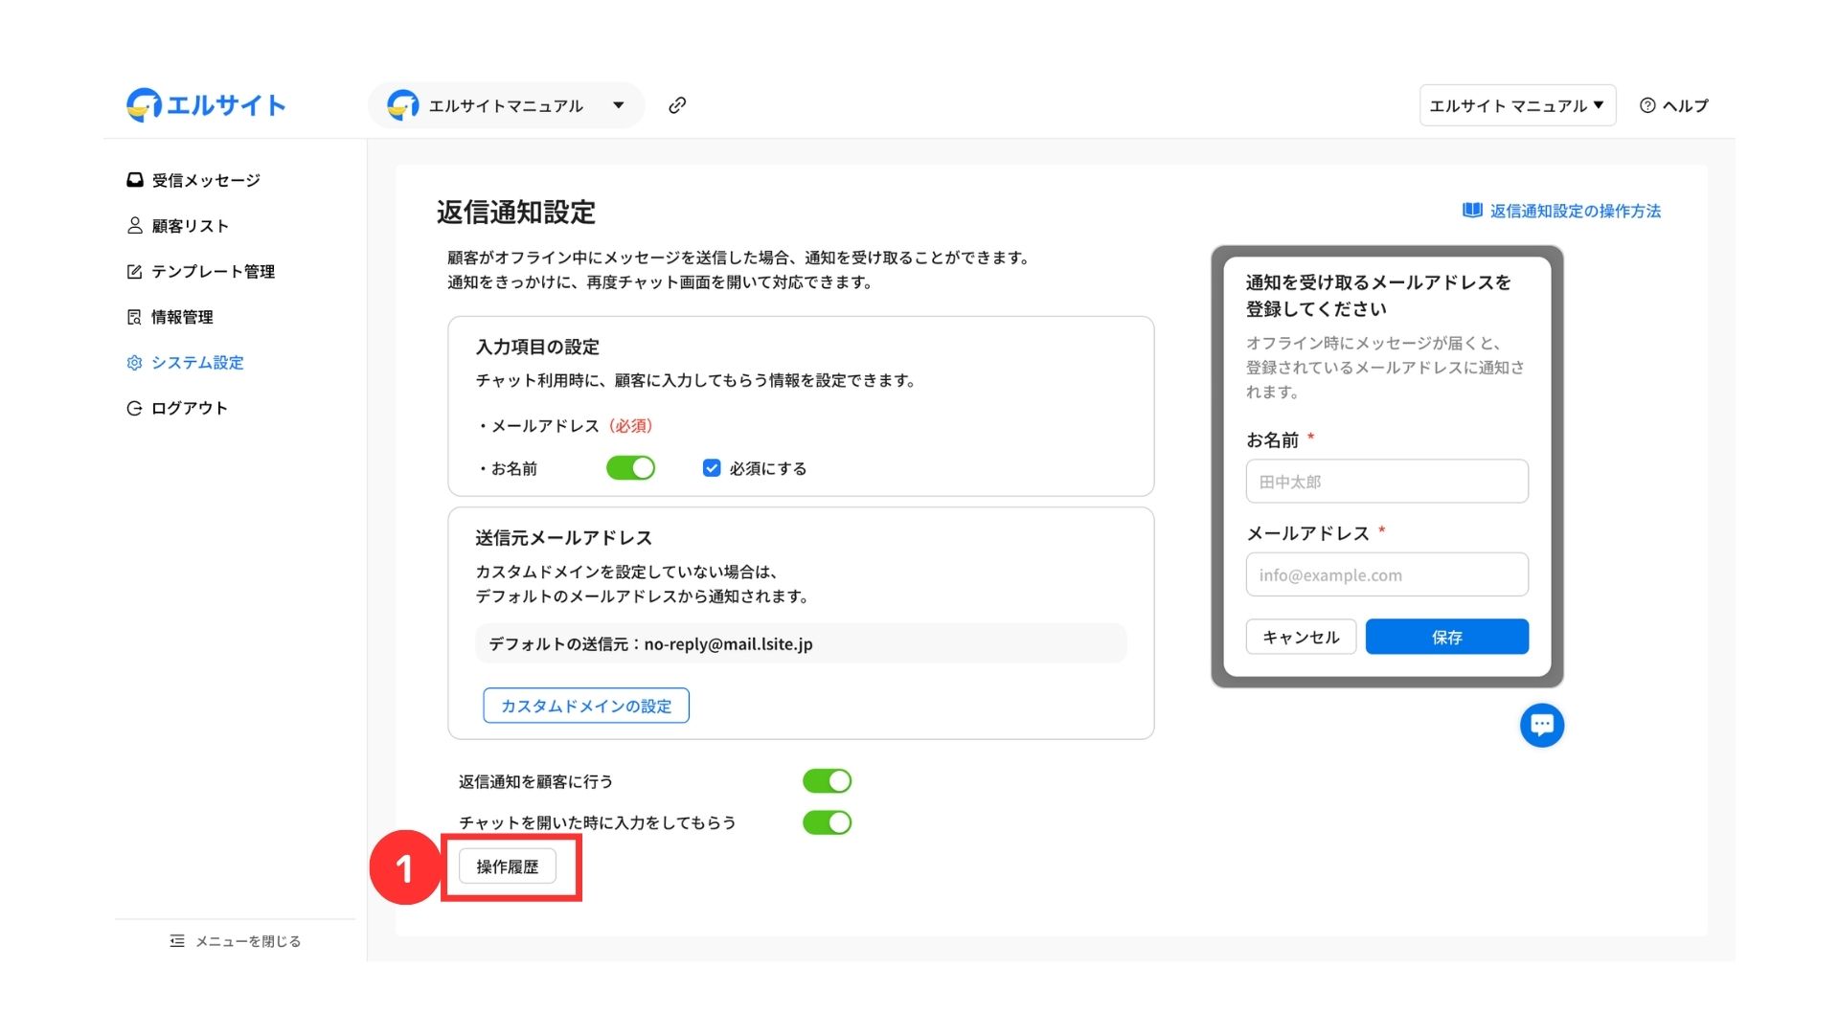Open 顧客リスト in the sidebar
The width and height of the screenshot is (1839, 1034).
pyautogui.click(x=190, y=226)
